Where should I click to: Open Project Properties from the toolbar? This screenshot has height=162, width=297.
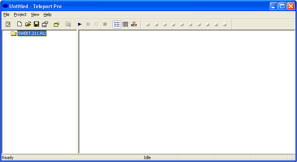[45, 24]
